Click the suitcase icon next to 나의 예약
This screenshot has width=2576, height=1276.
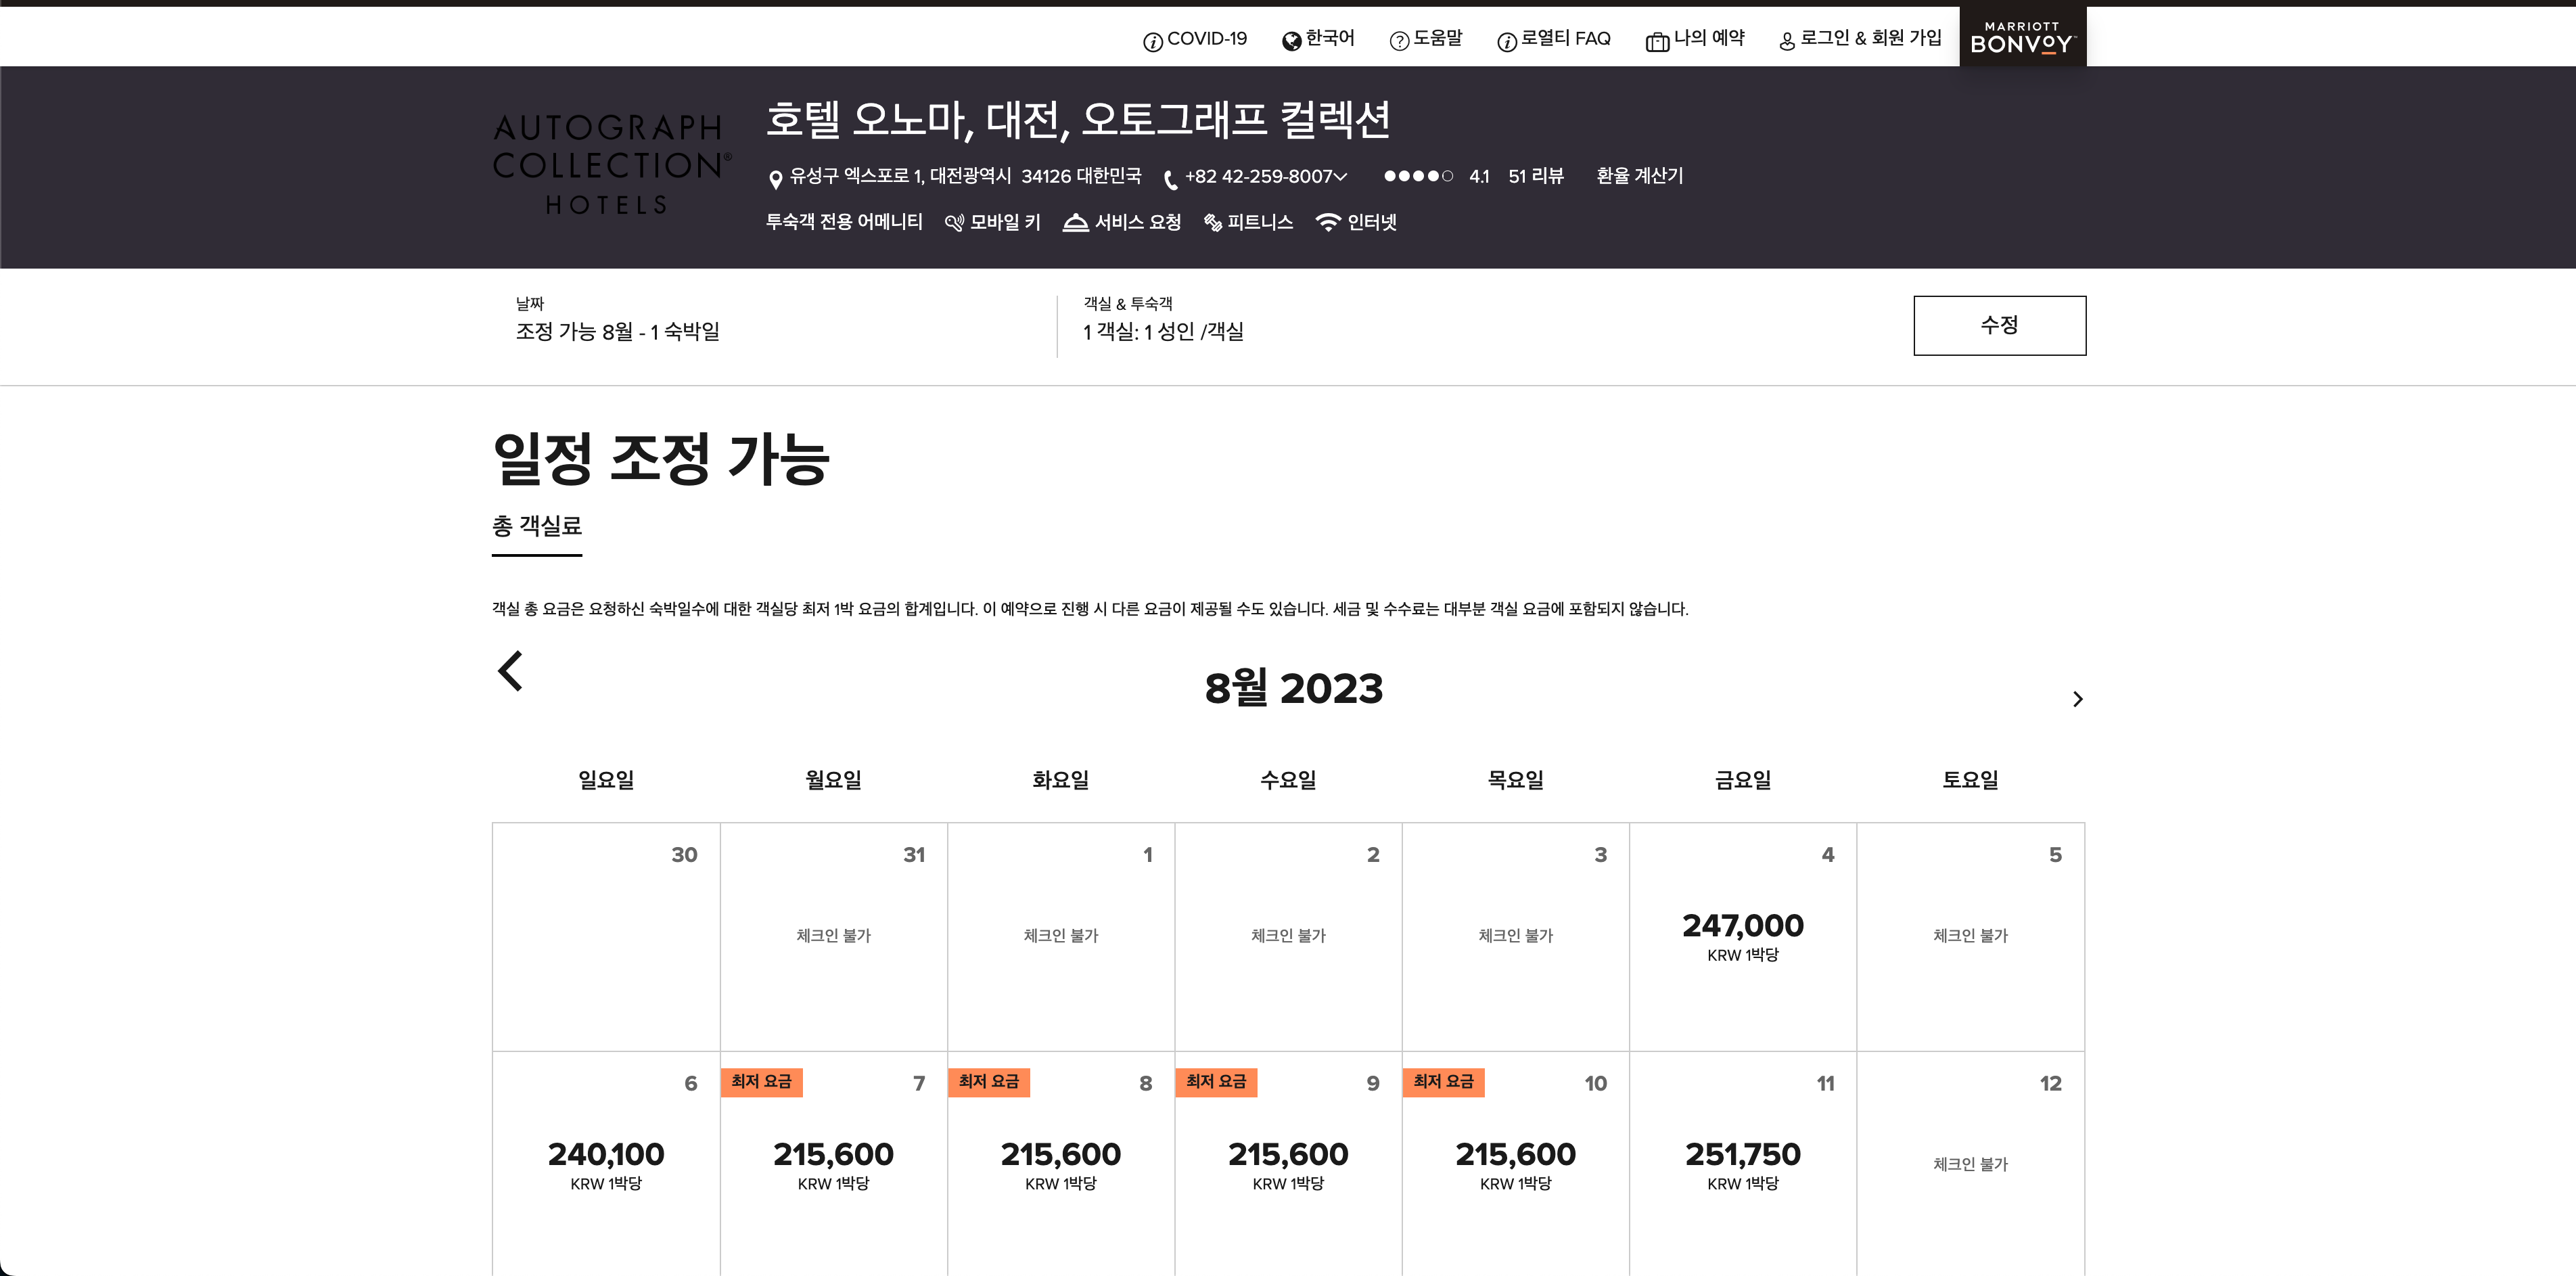(x=1657, y=41)
